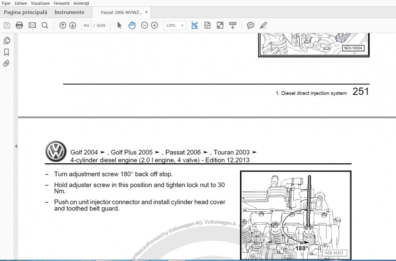Select the highlighter pen tool
Image resolution: width=396 pixels, height=261 pixels.
click(x=263, y=25)
